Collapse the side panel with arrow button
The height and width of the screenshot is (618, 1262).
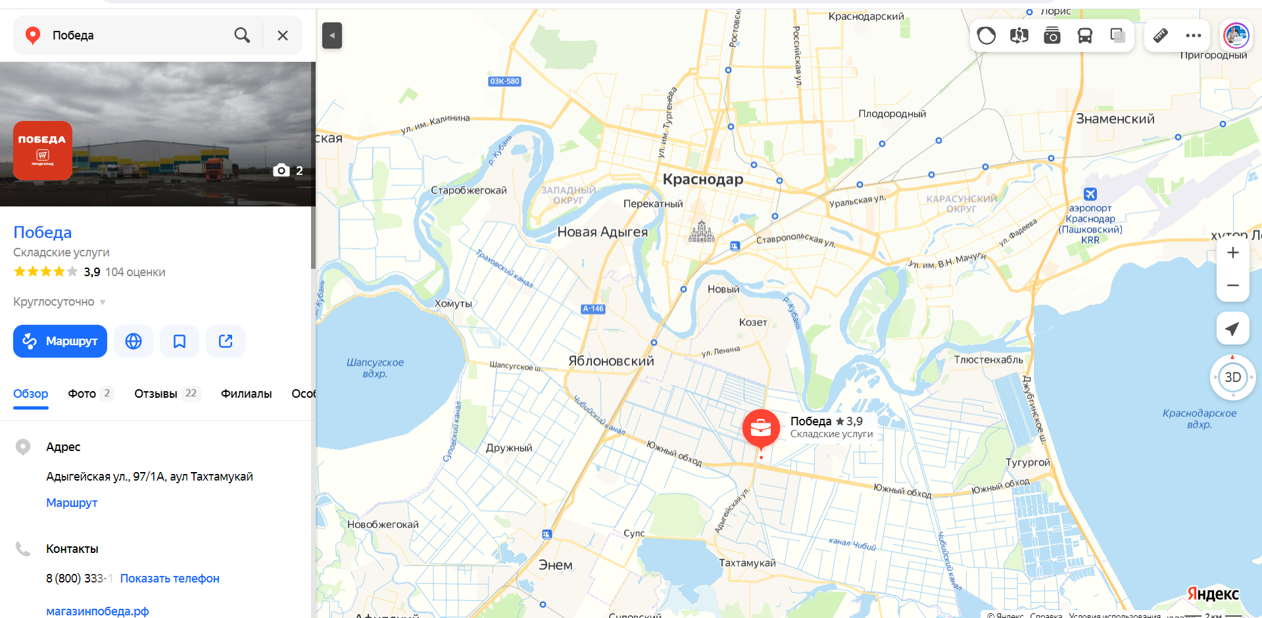pyautogui.click(x=332, y=36)
